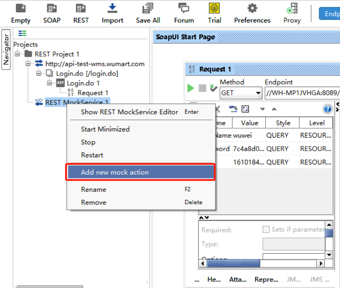
Task: Collapse the Login.do [/login.do] node
Action: pyautogui.click(x=39, y=73)
